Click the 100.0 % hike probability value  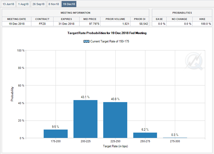pyautogui.click(x=206, y=24)
